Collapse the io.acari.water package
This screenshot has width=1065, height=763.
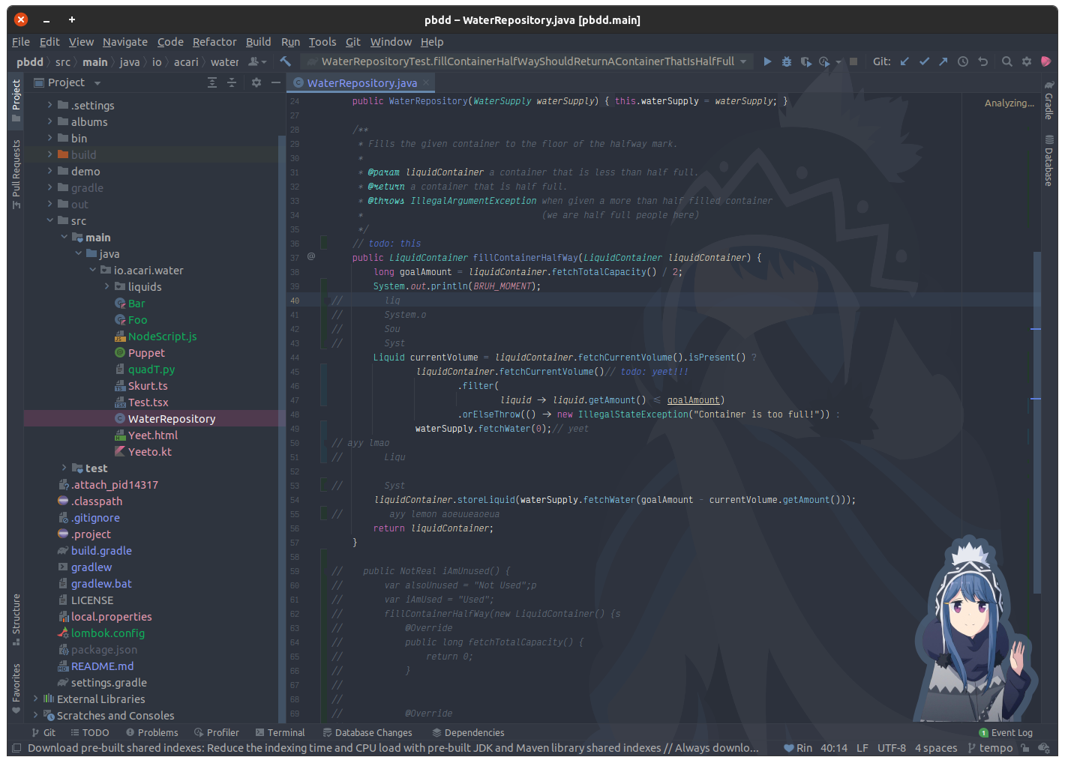pos(92,270)
